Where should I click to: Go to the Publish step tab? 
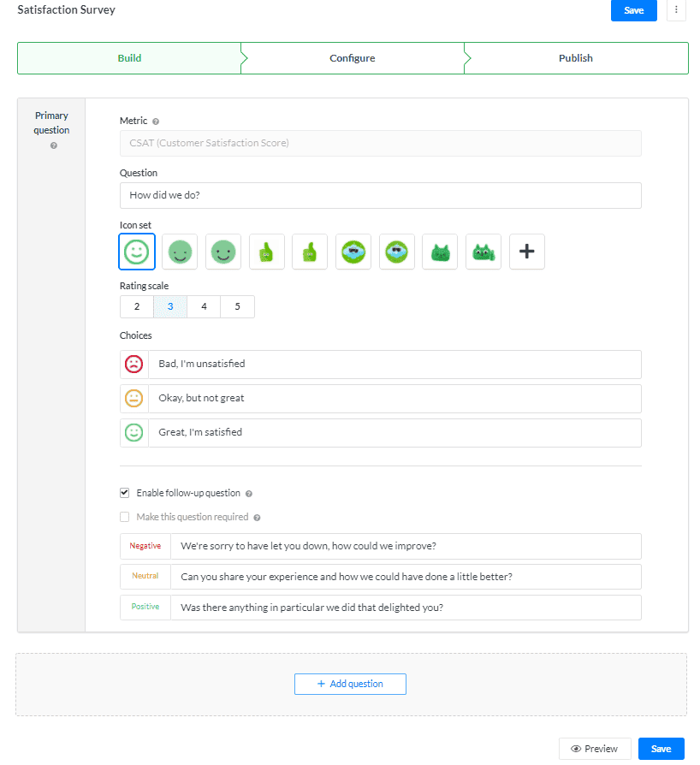click(575, 58)
